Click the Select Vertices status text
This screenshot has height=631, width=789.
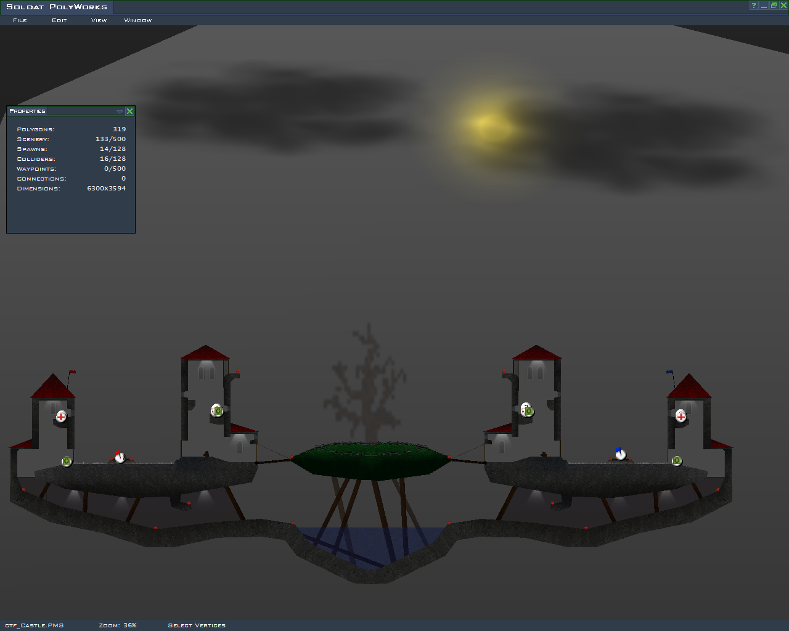coord(197,625)
